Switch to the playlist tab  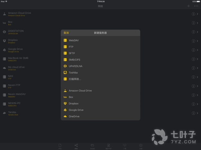pos(109,146)
